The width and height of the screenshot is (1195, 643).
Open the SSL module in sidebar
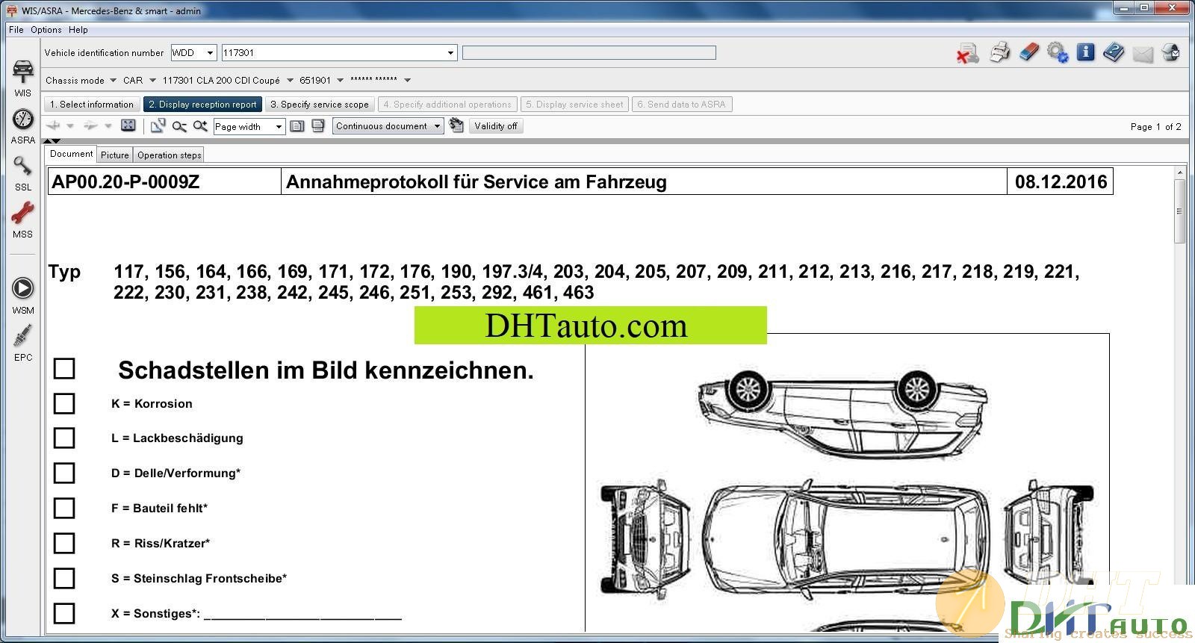(x=22, y=173)
